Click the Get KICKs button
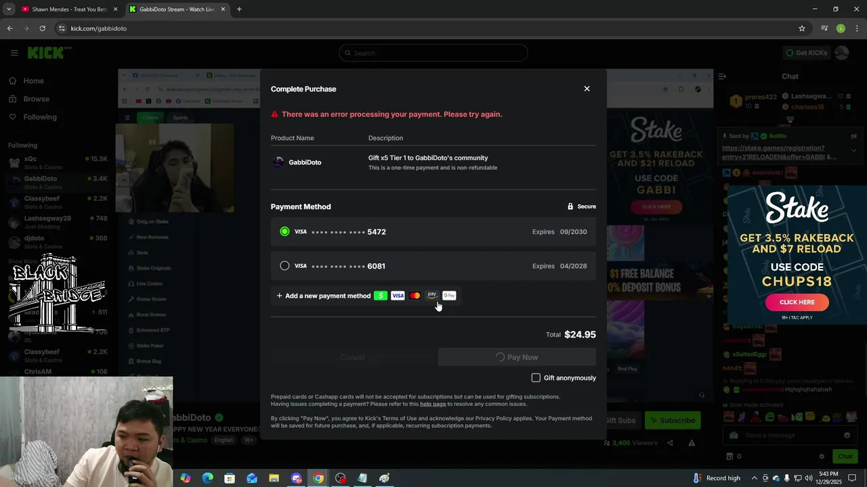The image size is (867, 487). pos(806,53)
